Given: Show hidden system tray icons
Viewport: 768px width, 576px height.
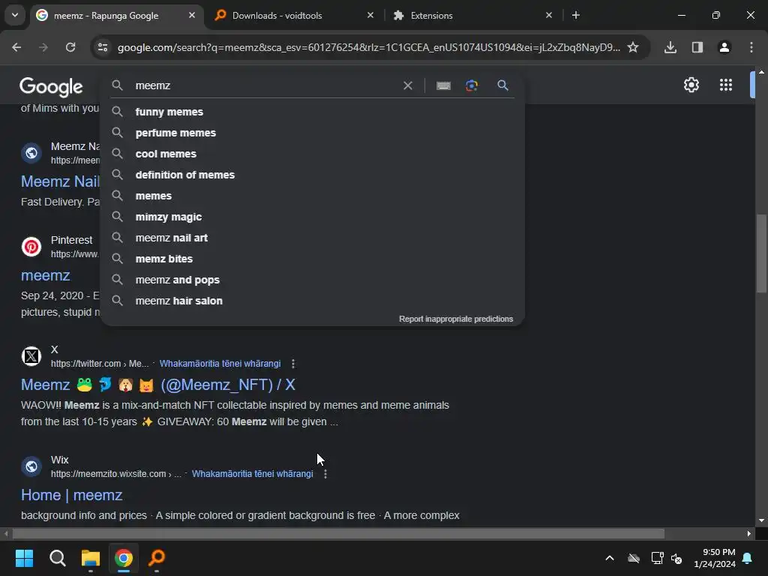Looking at the screenshot, I should (x=610, y=558).
